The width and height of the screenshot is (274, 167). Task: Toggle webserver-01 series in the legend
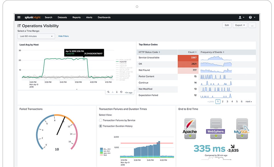tap(123, 74)
